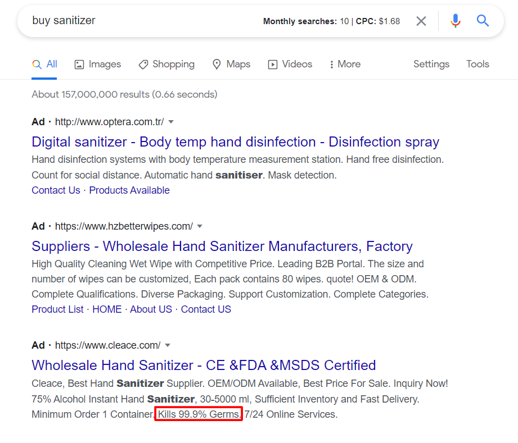Image resolution: width=518 pixels, height=443 pixels.
Task: Open 'Suppliers - Wholesale Hand Sanitizer Manufacturers' ad
Action: 222,246
